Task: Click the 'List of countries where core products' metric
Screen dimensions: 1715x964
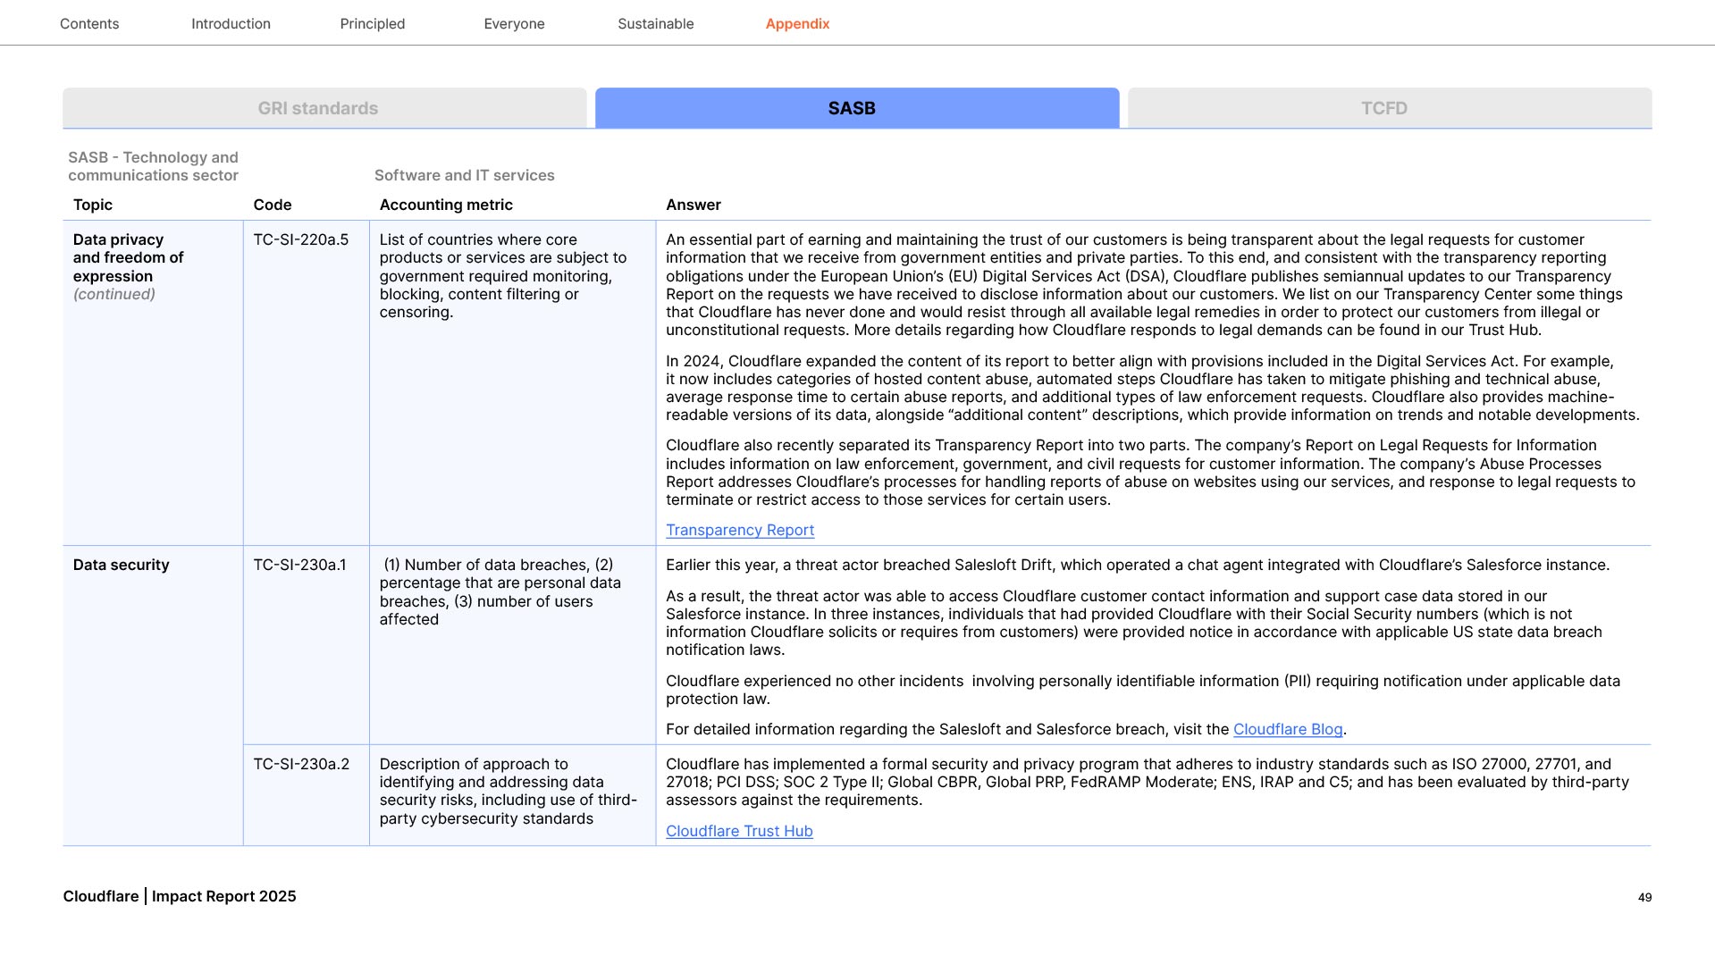Action: (x=503, y=276)
